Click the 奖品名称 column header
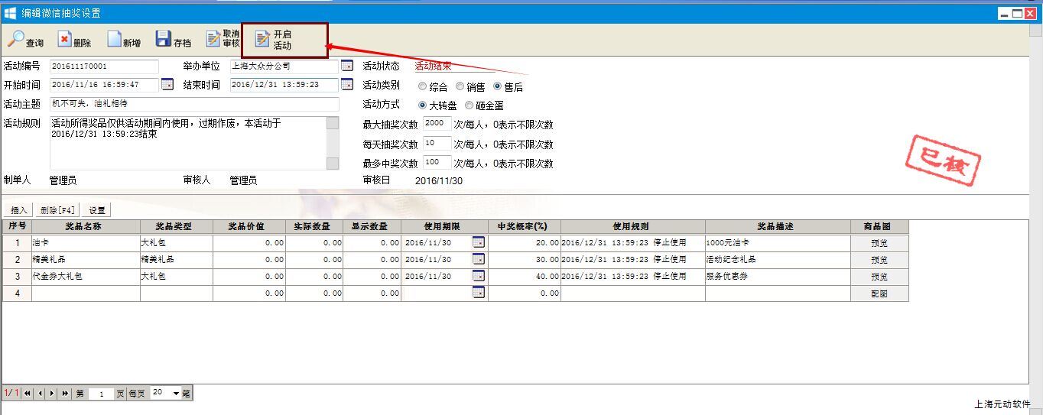The image size is (1043, 415). [x=85, y=226]
